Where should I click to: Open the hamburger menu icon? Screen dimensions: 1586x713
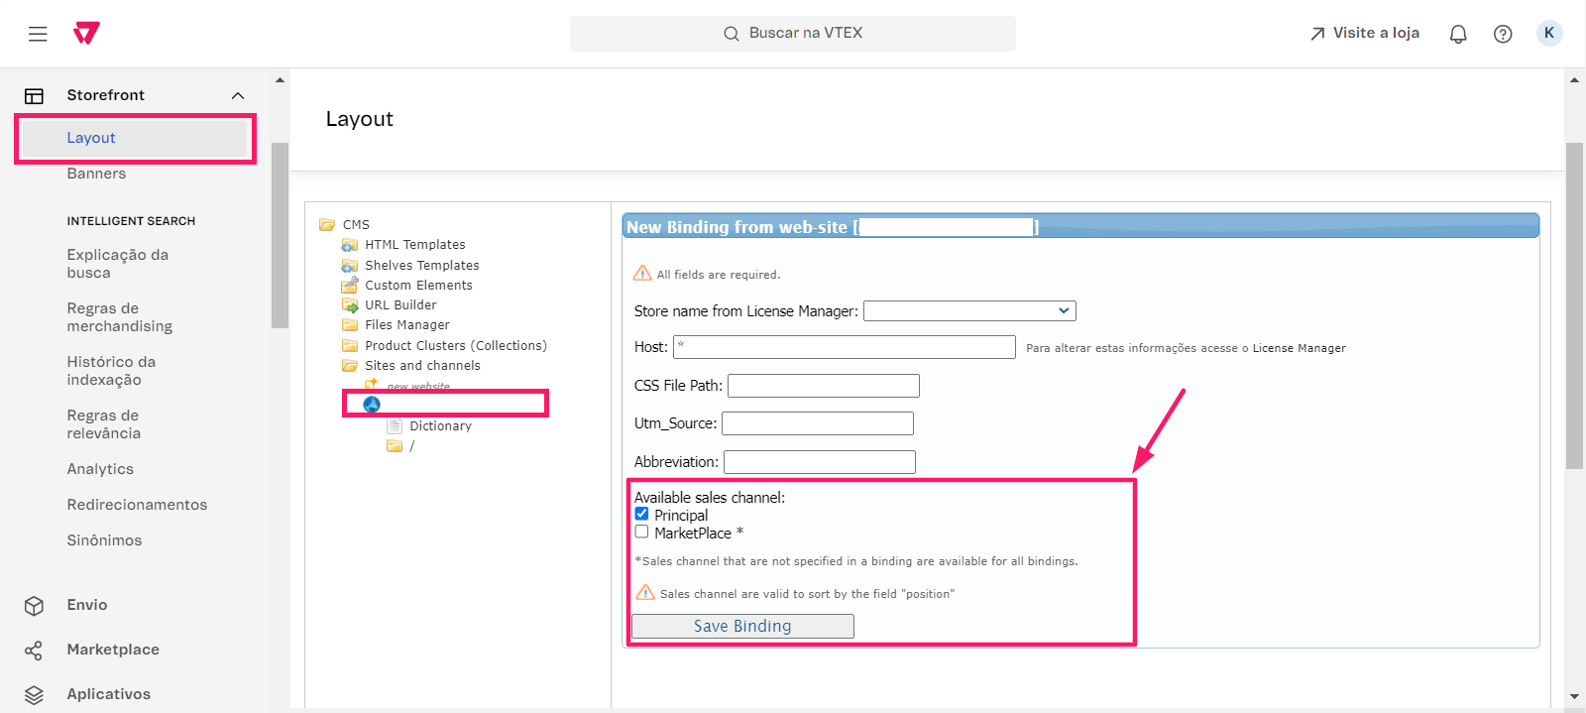coord(38,34)
